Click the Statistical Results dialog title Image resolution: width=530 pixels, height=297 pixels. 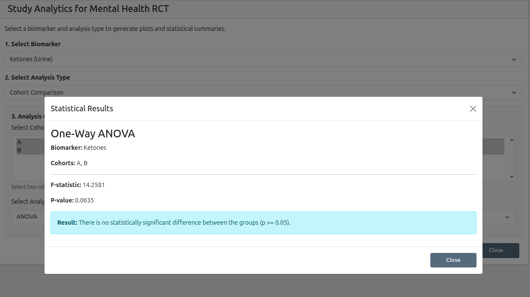coord(82,109)
